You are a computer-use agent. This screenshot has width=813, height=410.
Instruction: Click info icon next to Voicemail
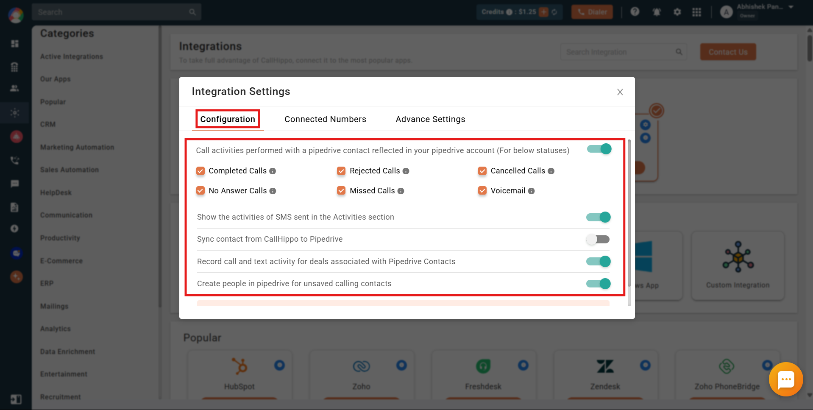(531, 191)
